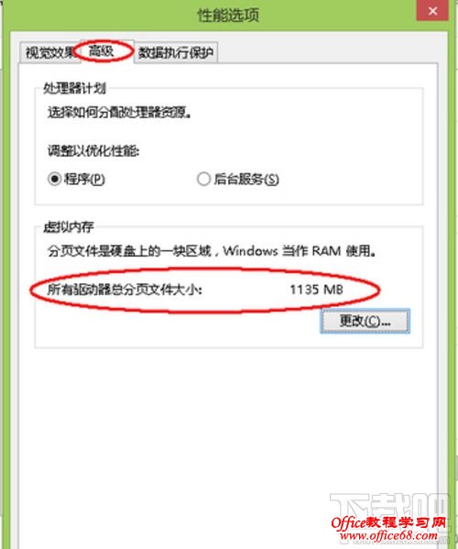Close the 性能选项 dialog window
This screenshot has height=549, width=458.
[432, 10]
